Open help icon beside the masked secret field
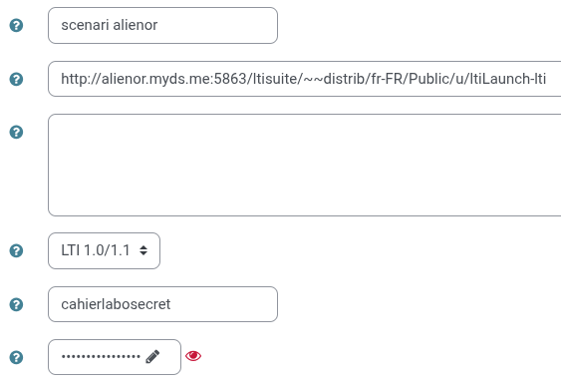Screen dimensions: 561x389 (16, 357)
